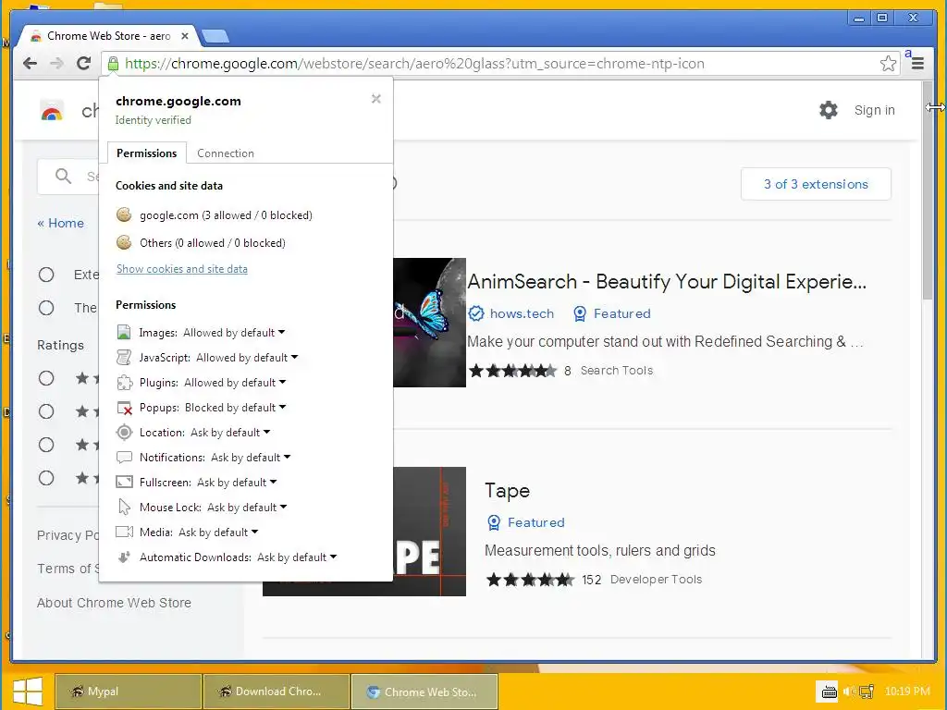Screen dimensions: 947x710
Task: Open Media Ask by default dropdown
Action: tap(218, 532)
